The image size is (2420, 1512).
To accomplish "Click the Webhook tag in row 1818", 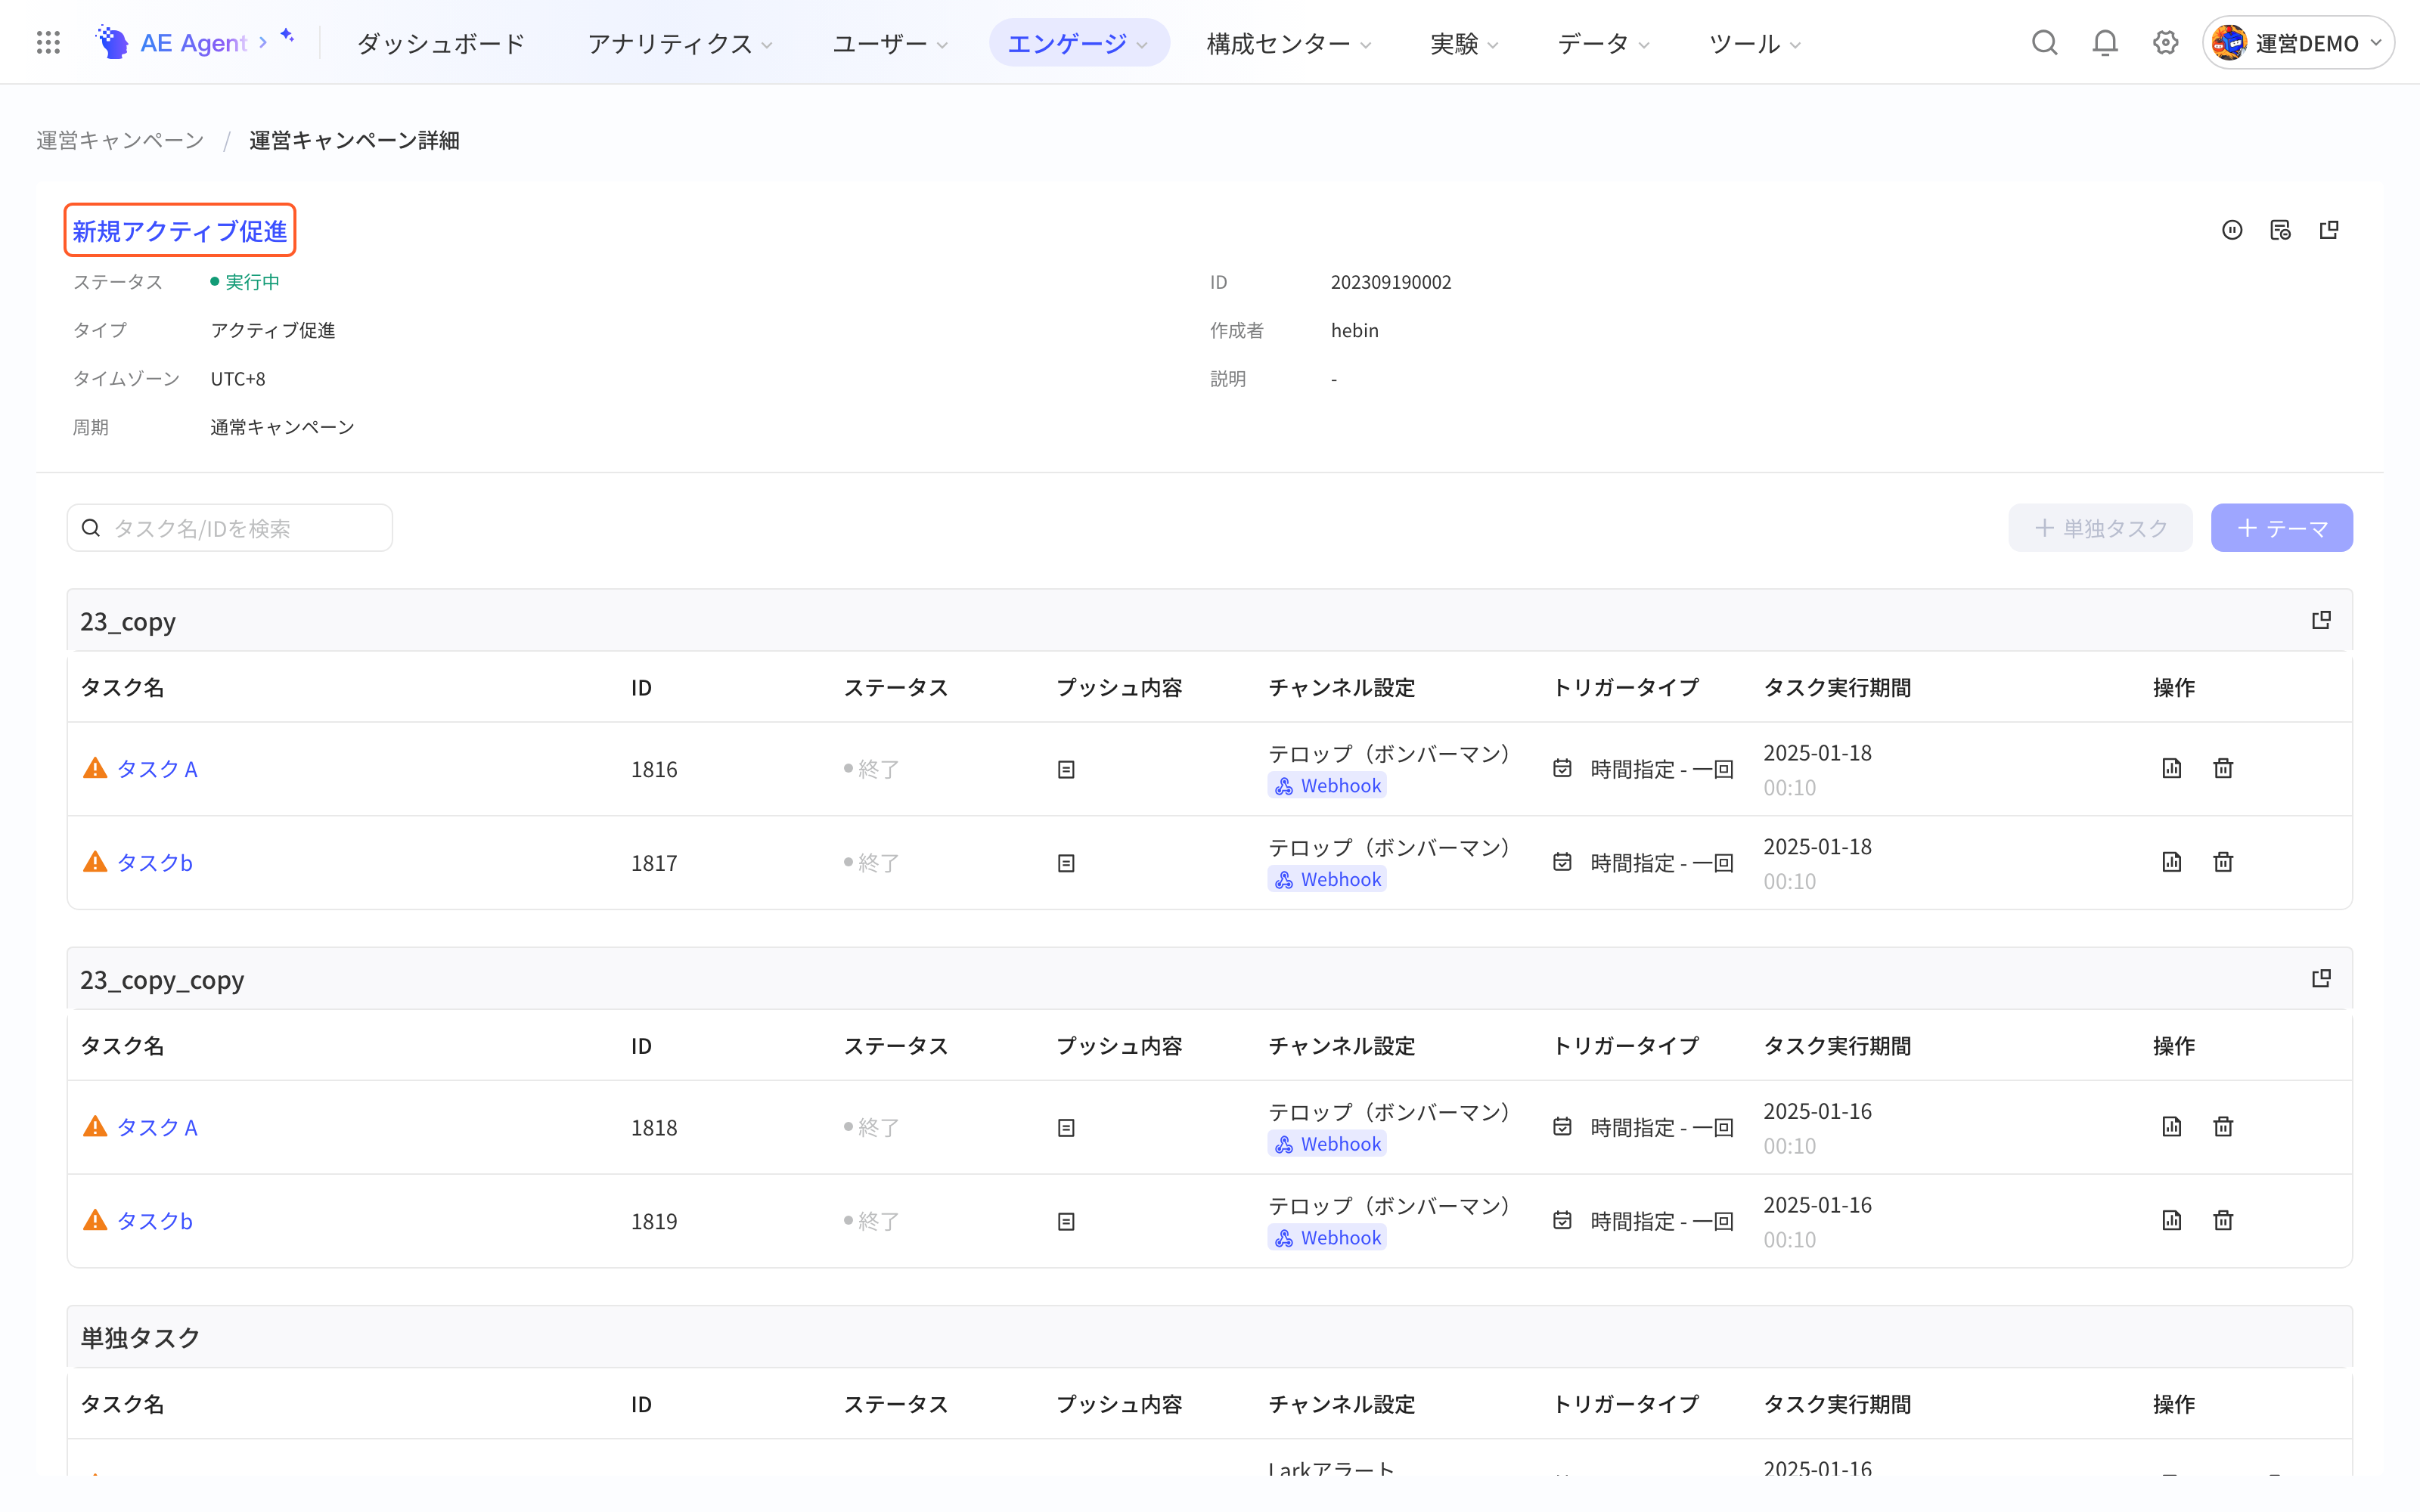I will click(1328, 1144).
